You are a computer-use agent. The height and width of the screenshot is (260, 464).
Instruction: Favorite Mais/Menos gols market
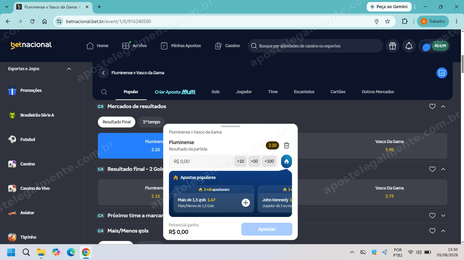click(x=432, y=231)
